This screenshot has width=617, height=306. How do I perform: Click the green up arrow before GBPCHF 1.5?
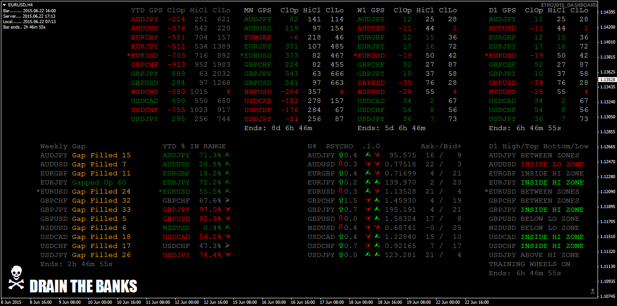pyautogui.click(x=341, y=200)
